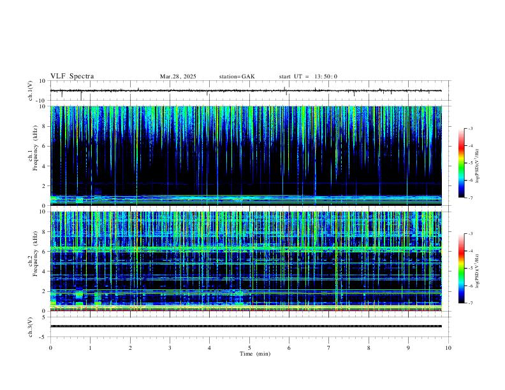Click the "VLF Spectra" title text

[x=72, y=76]
